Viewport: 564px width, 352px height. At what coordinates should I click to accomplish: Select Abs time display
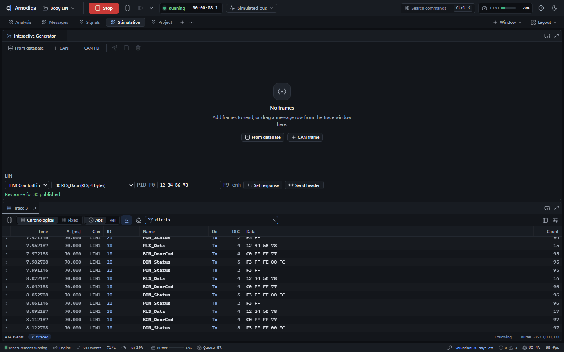[x=96, y=220]
